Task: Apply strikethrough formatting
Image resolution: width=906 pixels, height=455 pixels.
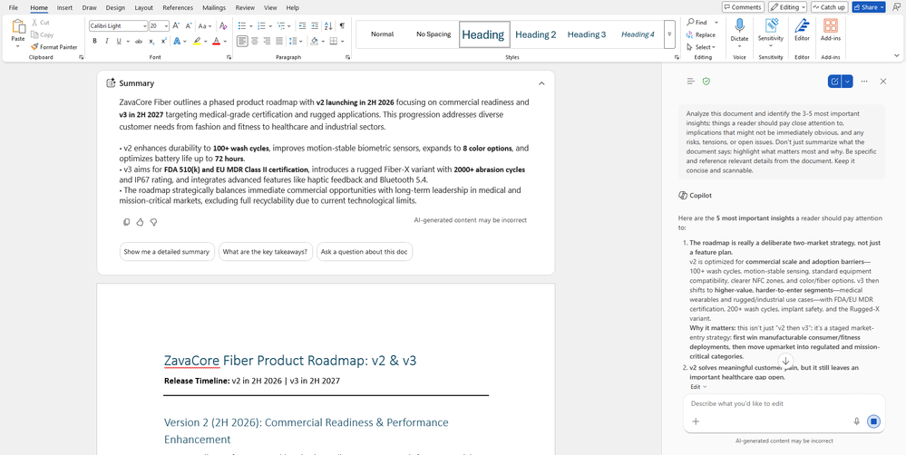Action: coord(138,41)
